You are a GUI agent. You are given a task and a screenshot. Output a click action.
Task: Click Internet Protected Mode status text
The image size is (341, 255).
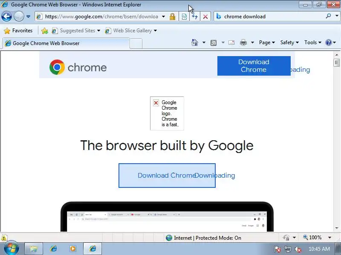208,238
